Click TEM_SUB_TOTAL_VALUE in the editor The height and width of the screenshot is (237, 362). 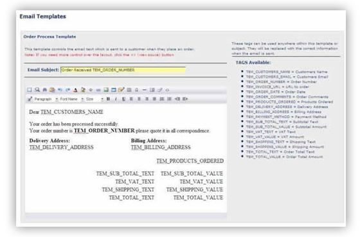pyautogui.click(x=192, y=173)
